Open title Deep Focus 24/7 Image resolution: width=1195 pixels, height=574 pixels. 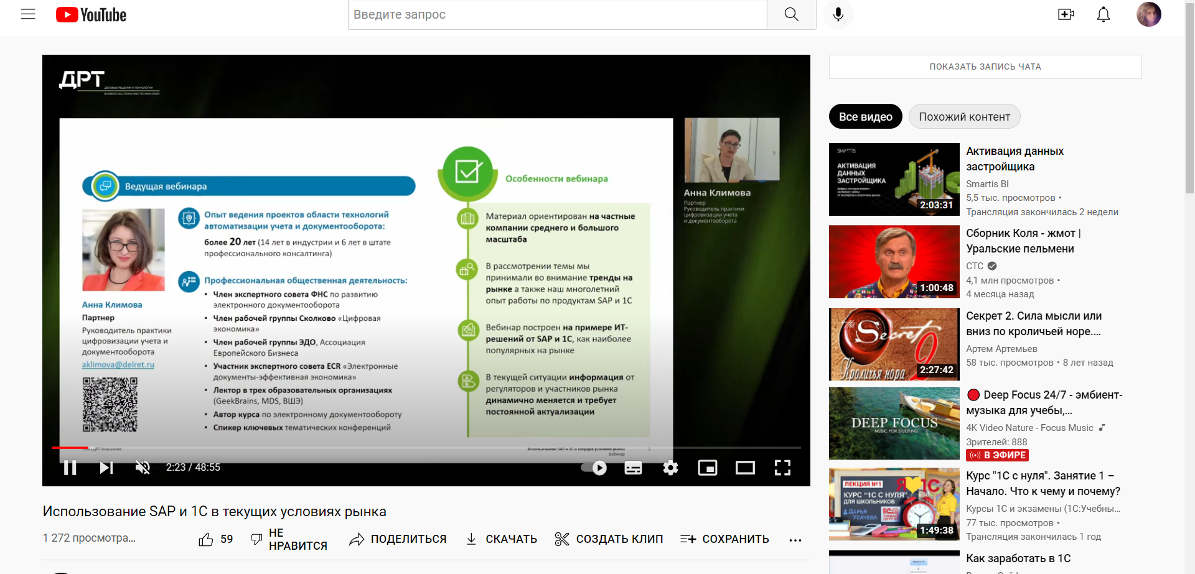point(1044,402)
